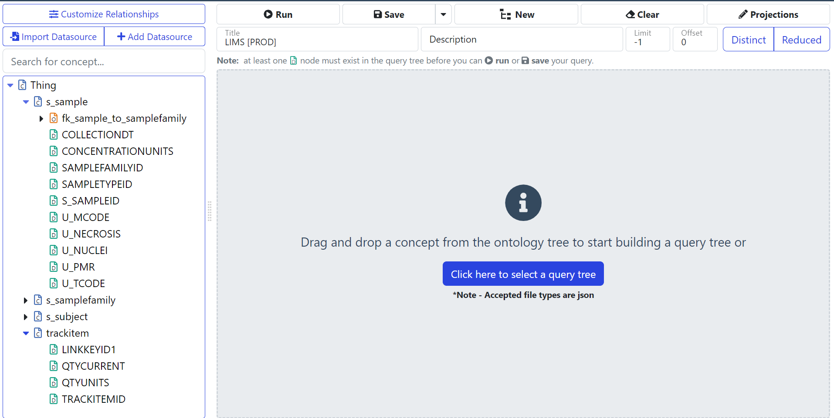Expand the s_samplefamily tree node
834x418 pixels.
26,300
